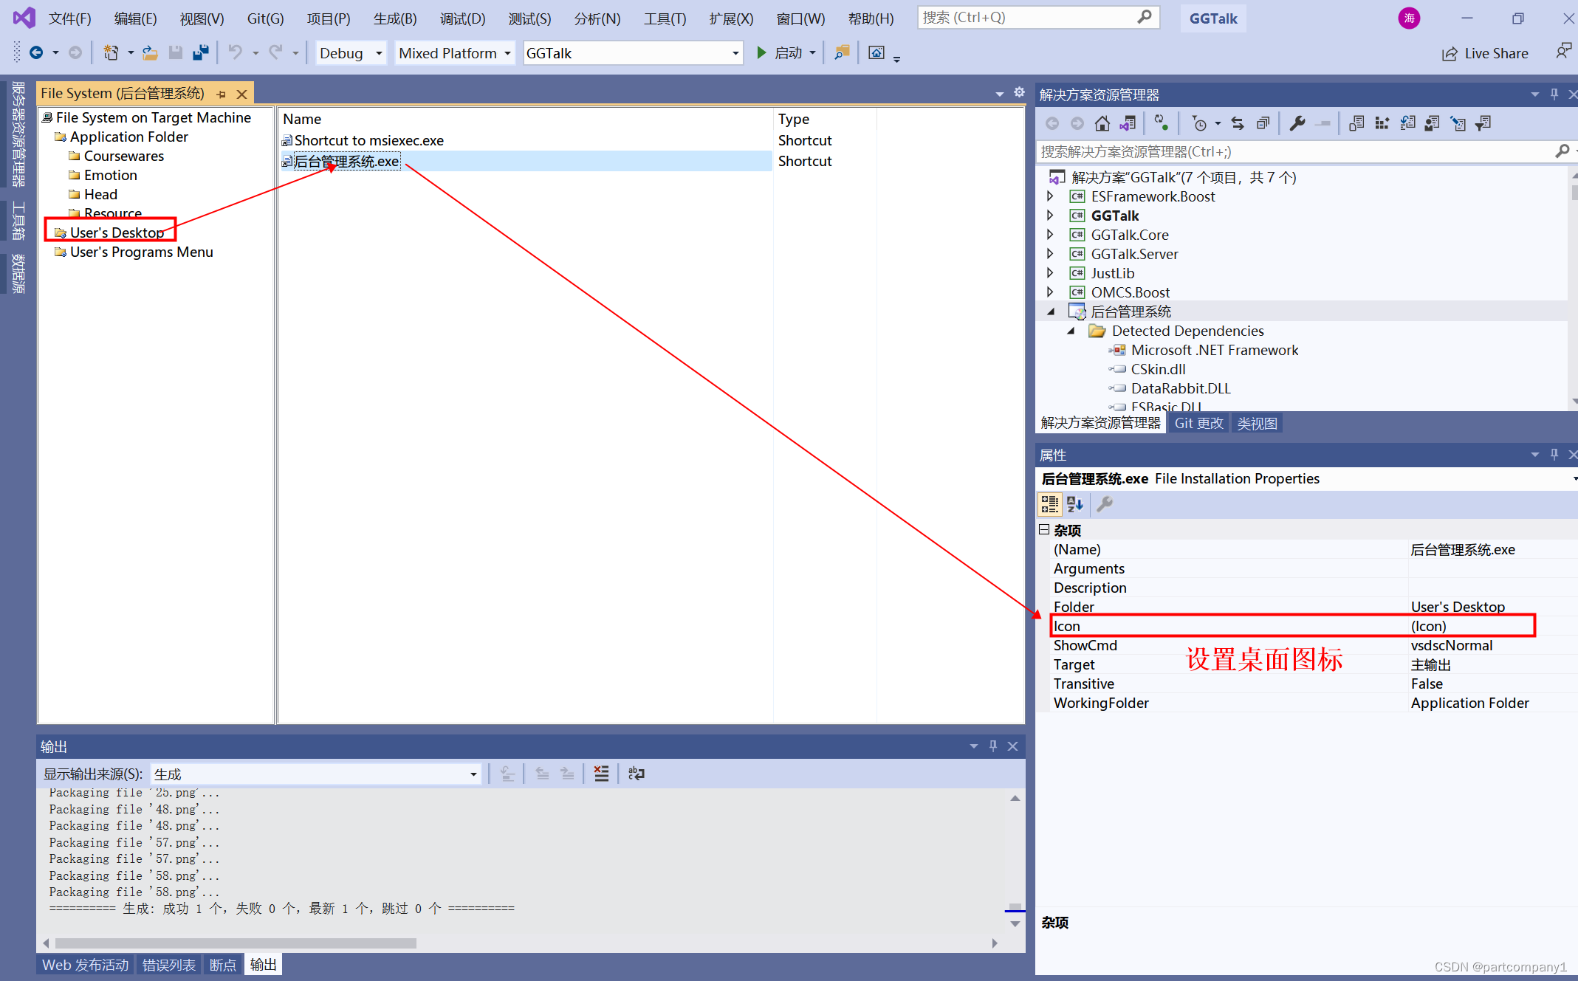Click the account avatar icon
This screenshot has width=1578, height=981.
click(1409, 18)
